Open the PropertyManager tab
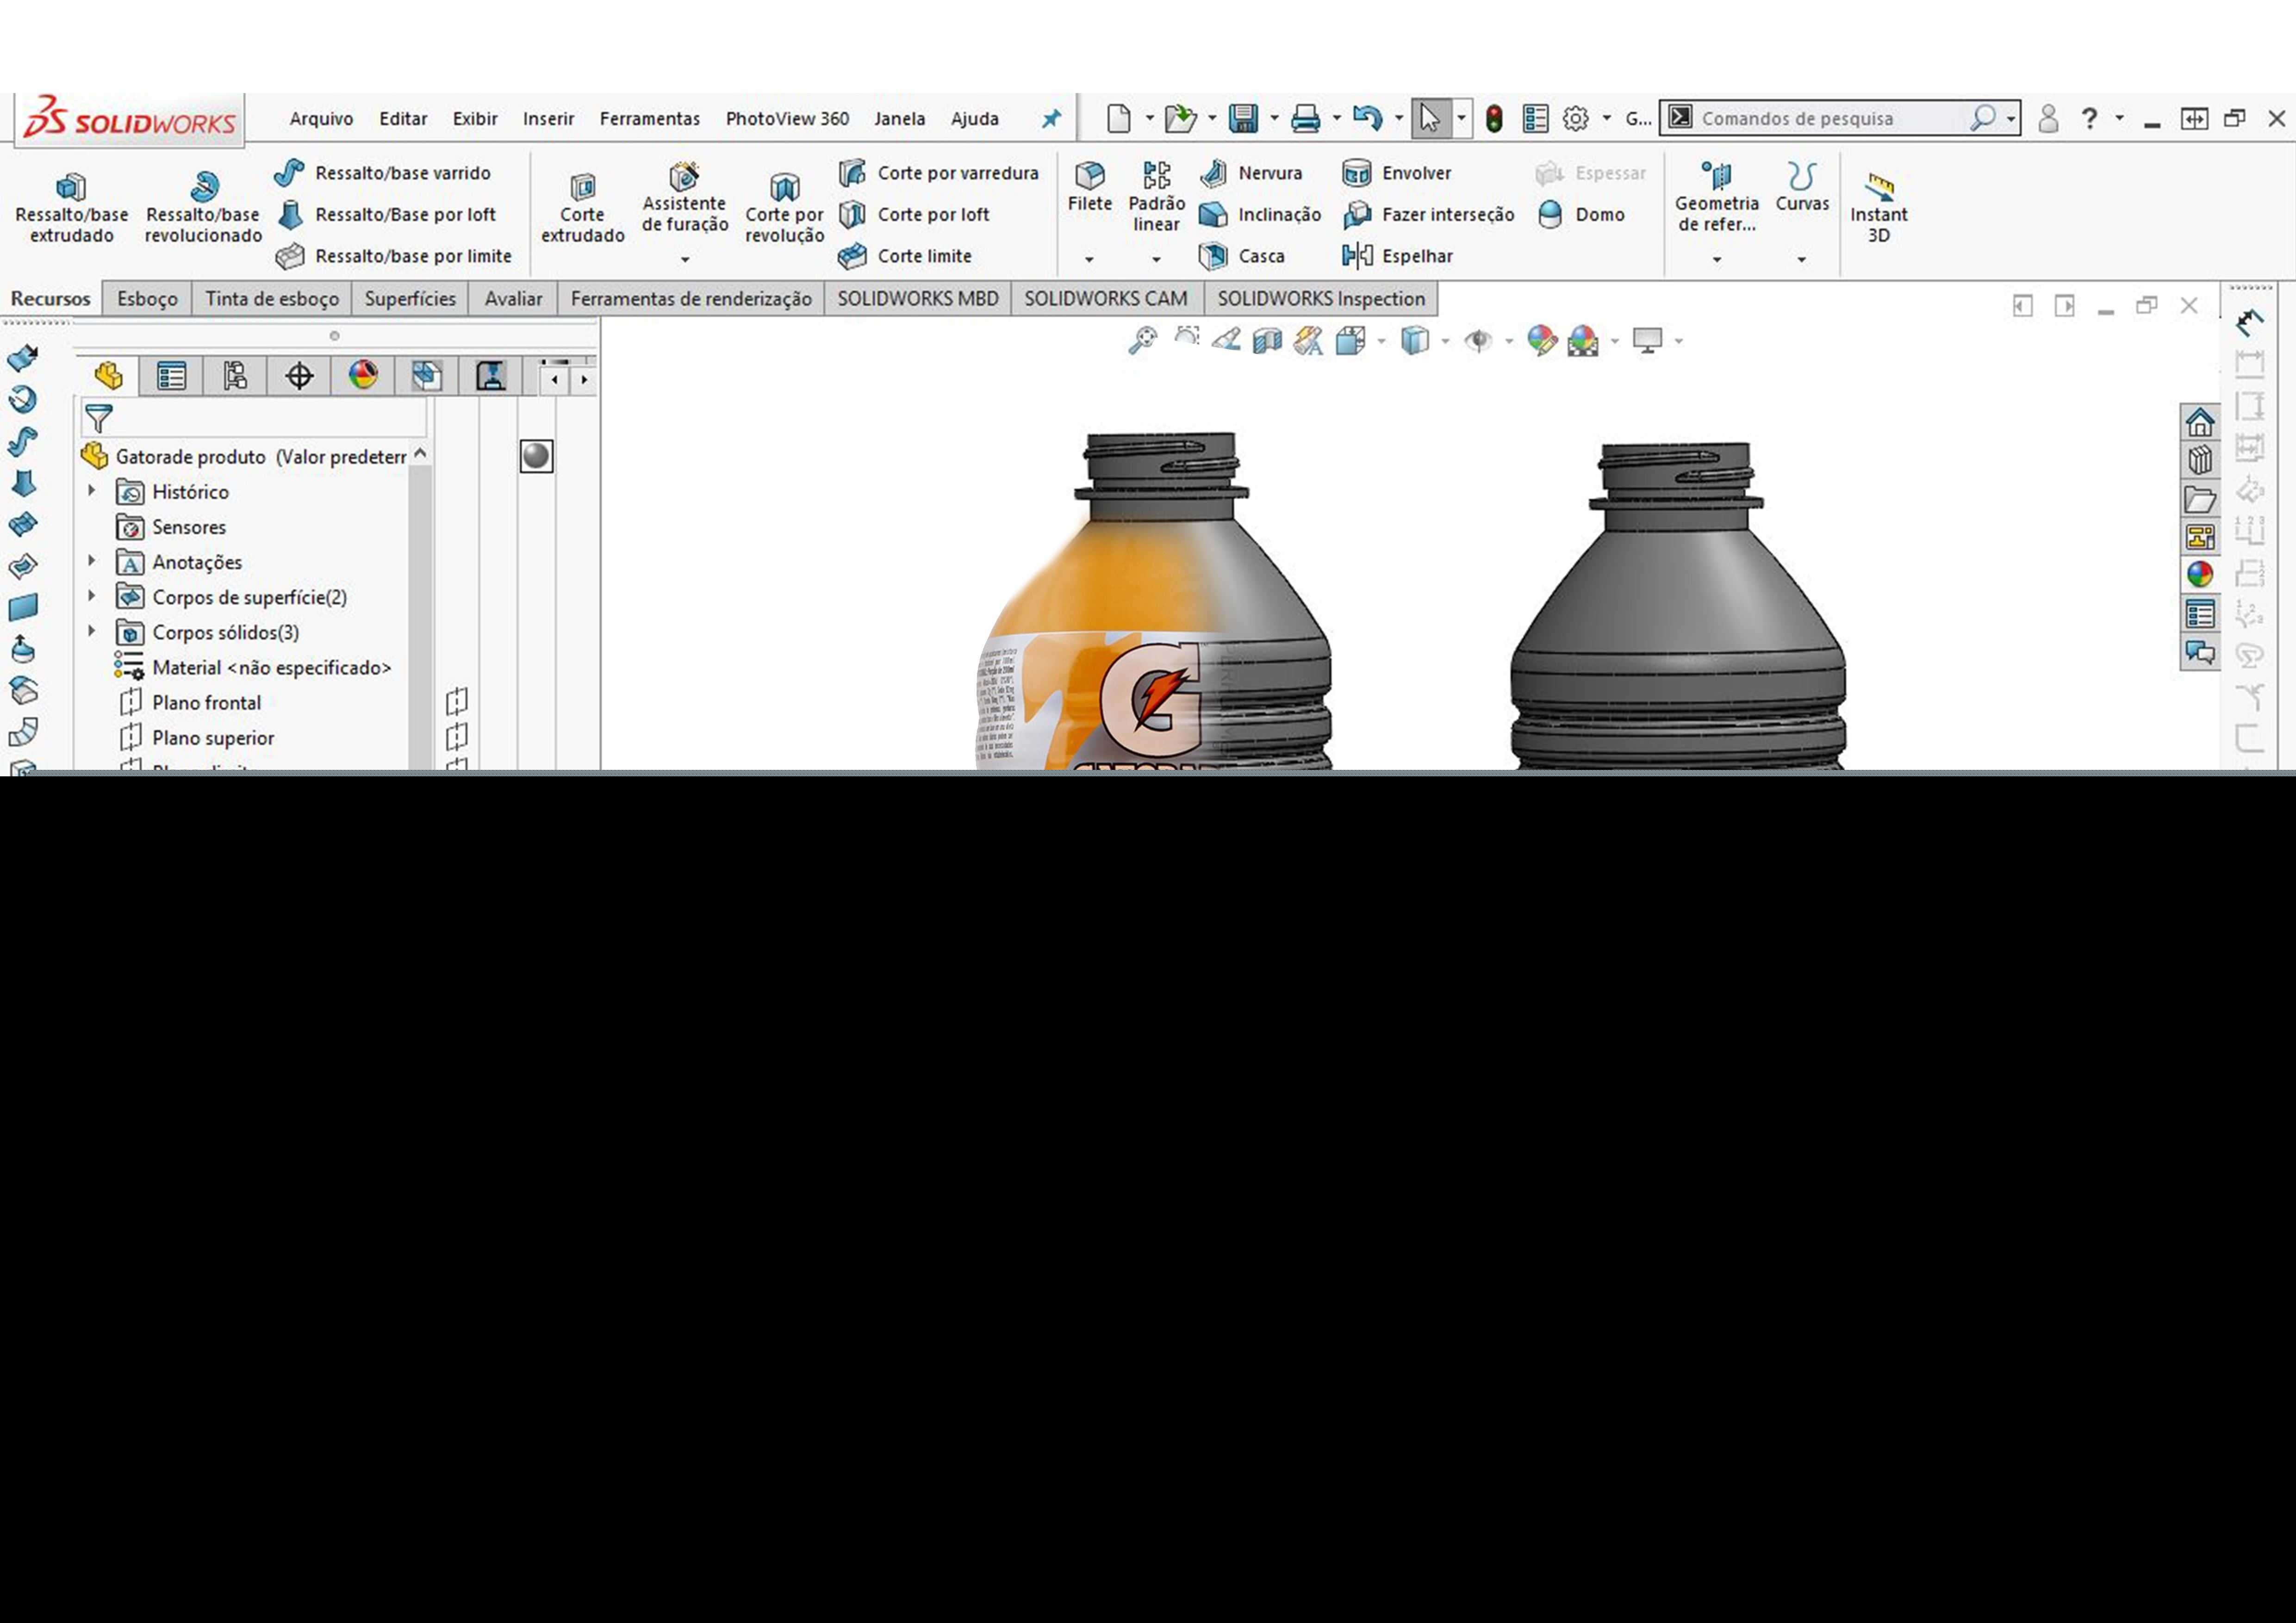 [x=172, y=376]
